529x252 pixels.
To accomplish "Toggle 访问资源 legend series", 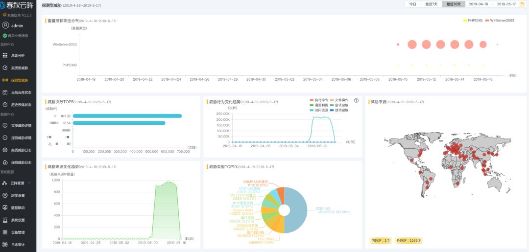I will 319,110.
